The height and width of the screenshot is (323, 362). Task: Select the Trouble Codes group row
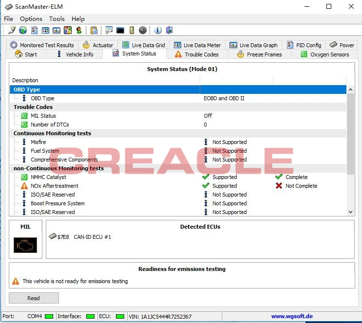pyautogui.click(x=178, y=107)
